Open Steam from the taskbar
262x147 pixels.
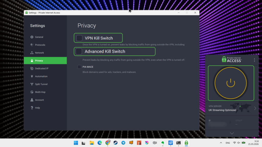[115, 143]
